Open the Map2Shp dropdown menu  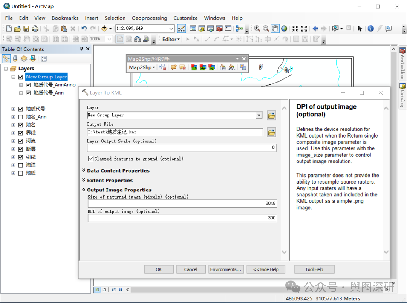click(x=142, y=67)
